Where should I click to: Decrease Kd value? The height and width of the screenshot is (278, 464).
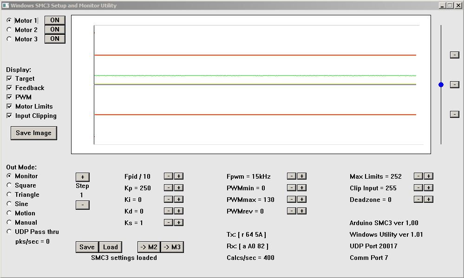tap(169, 211)
